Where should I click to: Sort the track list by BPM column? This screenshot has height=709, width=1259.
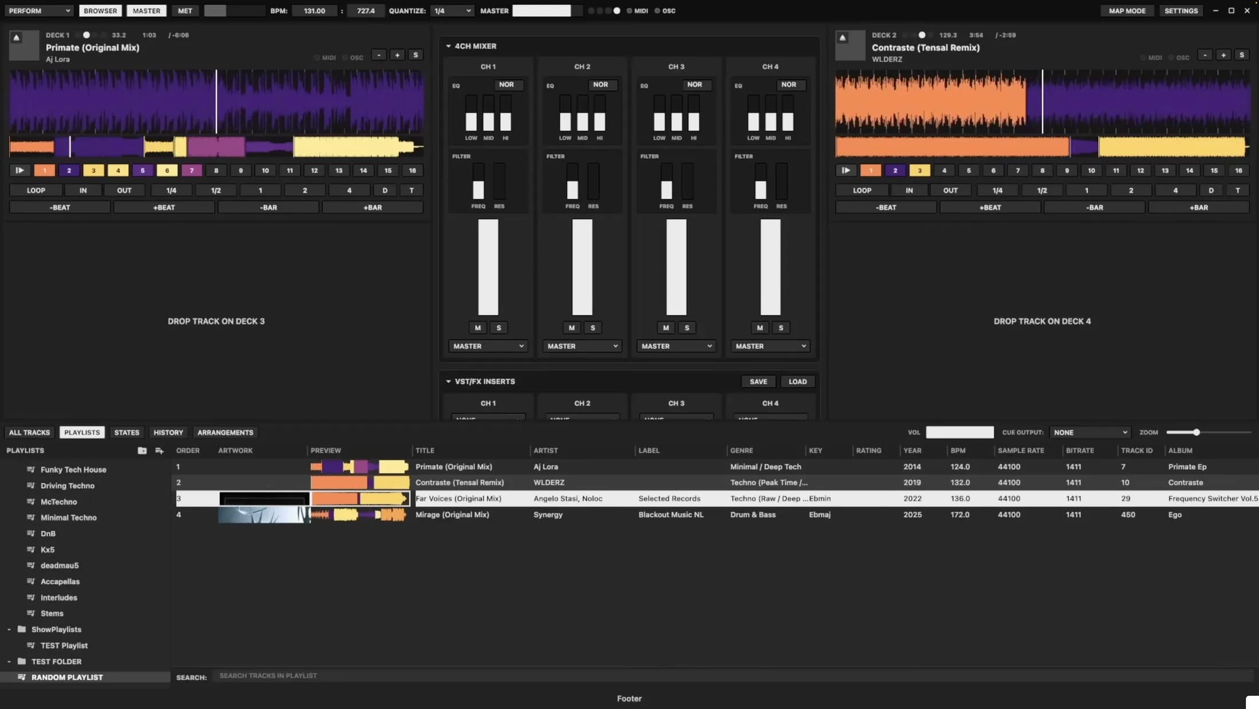958,451
